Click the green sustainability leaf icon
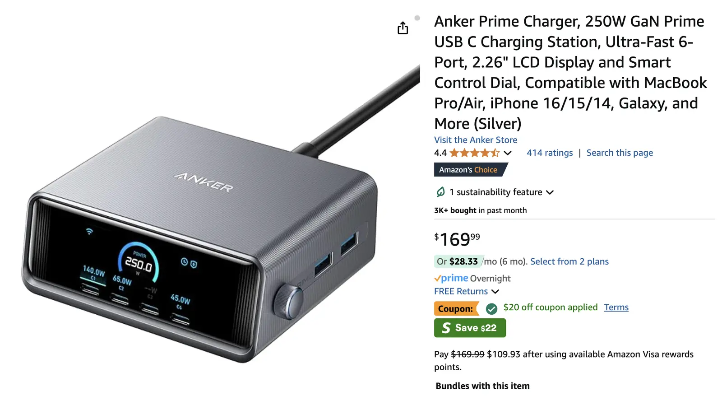Viewport: 722px width, 396px height. point(440,192)
